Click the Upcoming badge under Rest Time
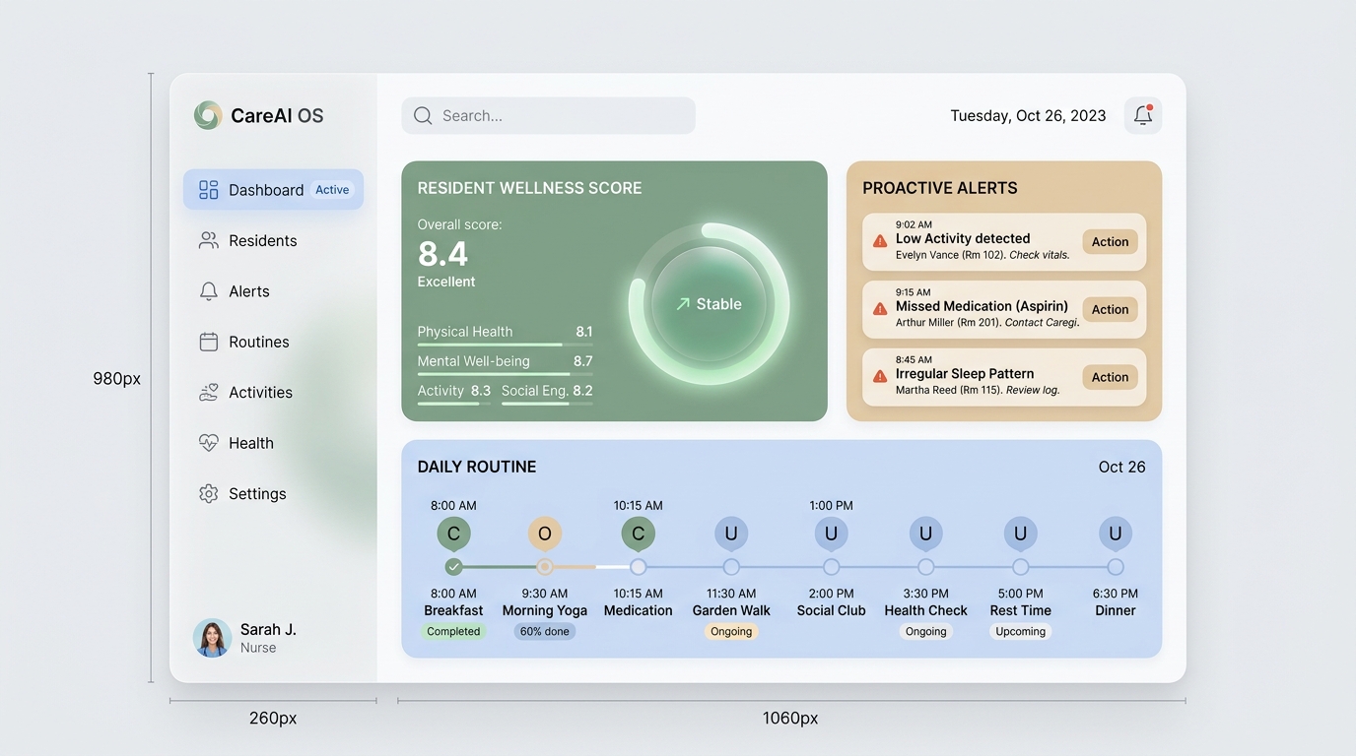The image size is (1356, 756). click(x=1020, y=632)
